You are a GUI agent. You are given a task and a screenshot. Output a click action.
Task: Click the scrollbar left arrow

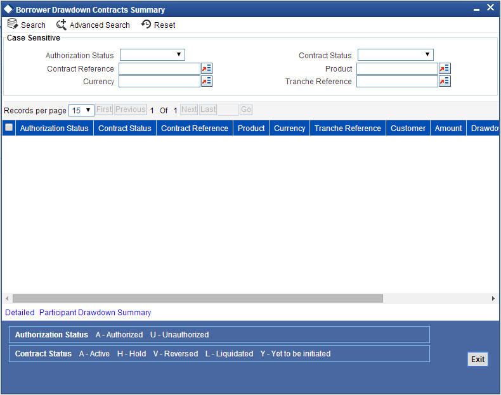pos(7,298)
